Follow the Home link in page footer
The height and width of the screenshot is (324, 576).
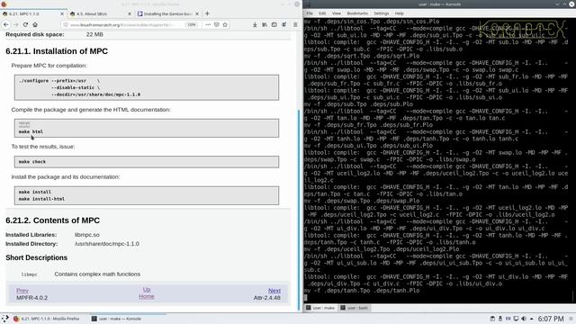[x=147, y=296]
